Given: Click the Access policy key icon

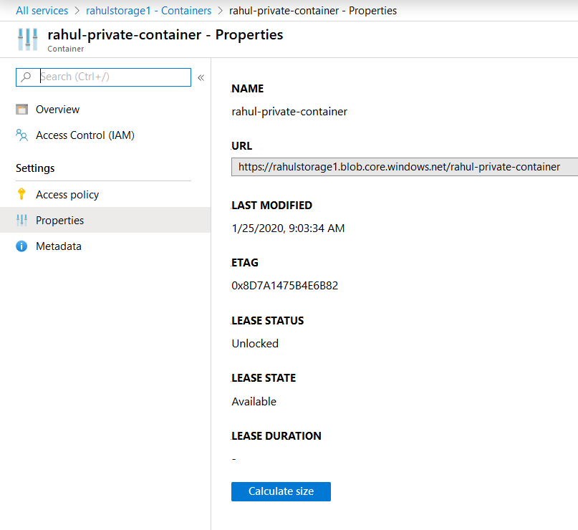Looking at the screenshot, I should 21,194.
